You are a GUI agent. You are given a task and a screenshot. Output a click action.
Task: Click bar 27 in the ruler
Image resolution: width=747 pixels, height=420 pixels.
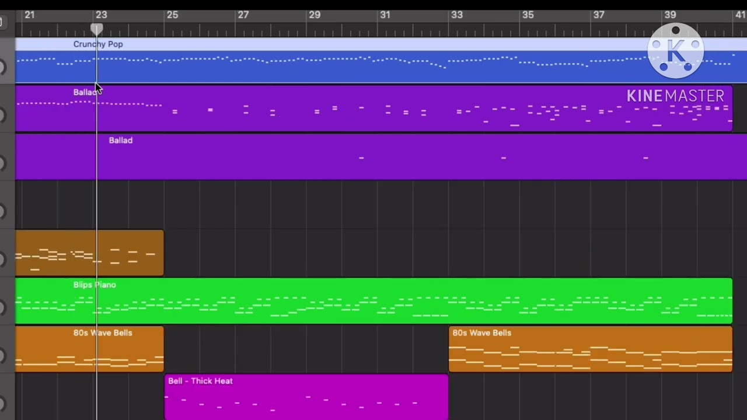[243, 15]
